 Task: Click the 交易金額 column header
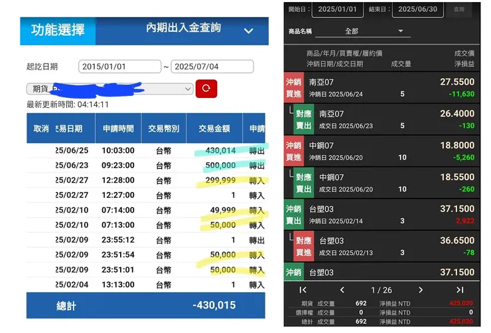[x=214, y=128]
